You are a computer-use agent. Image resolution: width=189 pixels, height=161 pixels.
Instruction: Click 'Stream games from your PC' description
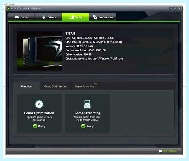(87, 118)
